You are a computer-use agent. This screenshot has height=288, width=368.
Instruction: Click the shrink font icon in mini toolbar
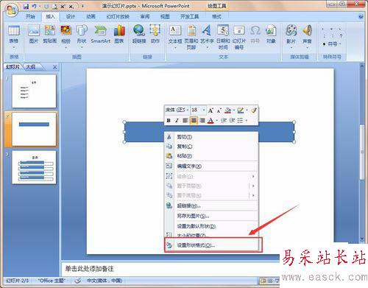click(x=219, y=110)
